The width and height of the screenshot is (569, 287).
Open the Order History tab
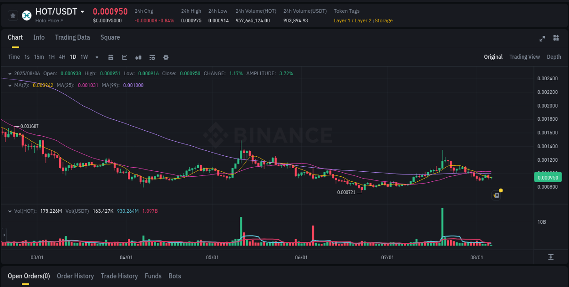pyautogui.click(x=75, y=276)
